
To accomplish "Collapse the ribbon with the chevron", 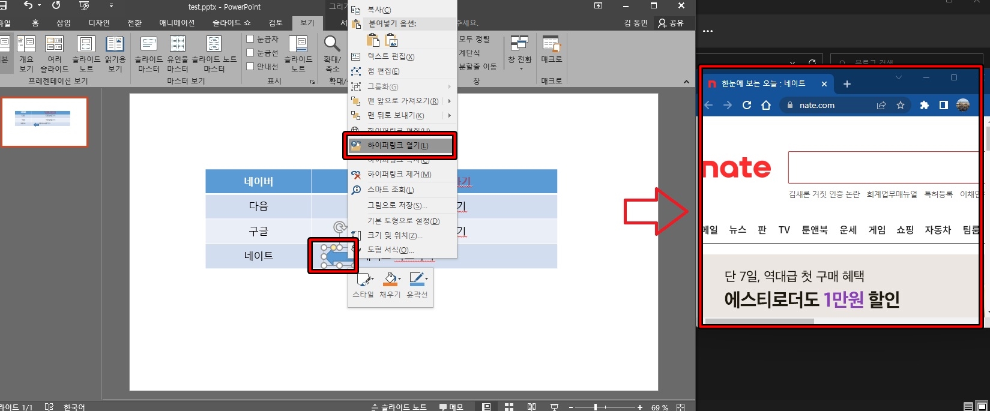I will click(x=686, y=82).
